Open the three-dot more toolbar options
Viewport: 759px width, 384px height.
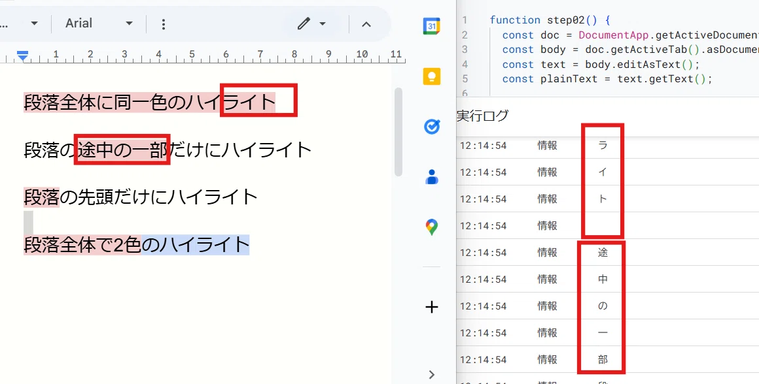coord(164,24)
